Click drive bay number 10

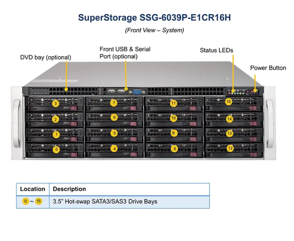click(173, 118)
